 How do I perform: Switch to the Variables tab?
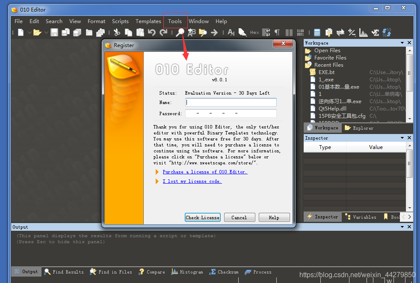pyautogui.click(x=361, y=217)
